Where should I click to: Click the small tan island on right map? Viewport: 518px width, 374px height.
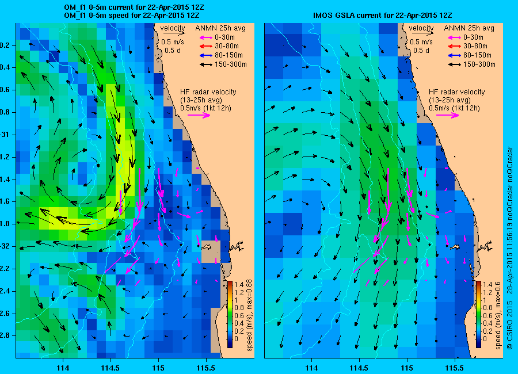(455, 246)
